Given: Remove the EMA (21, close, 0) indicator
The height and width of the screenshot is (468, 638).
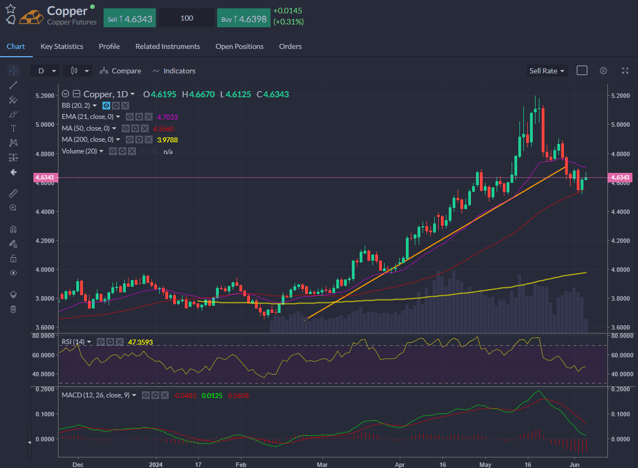Looking at the screenshot, I should [x=149, y=117].
